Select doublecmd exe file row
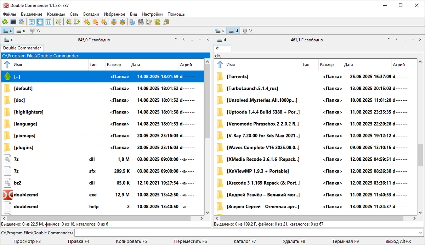 tap(103, 194)
